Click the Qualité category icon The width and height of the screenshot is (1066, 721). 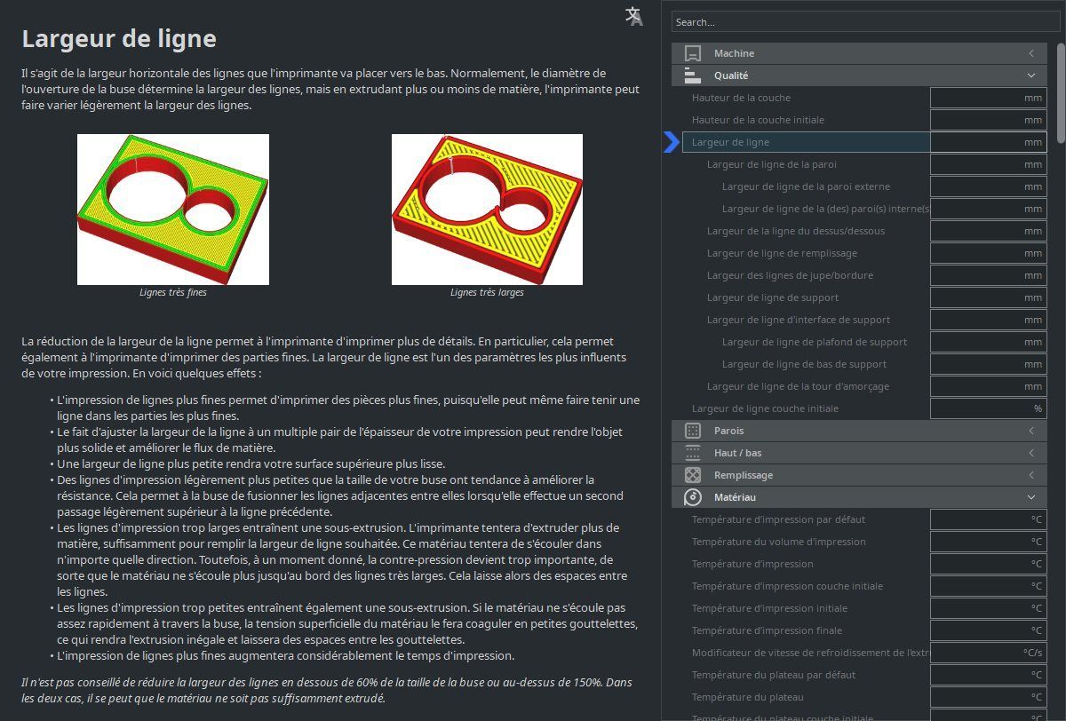coord(693,75)
